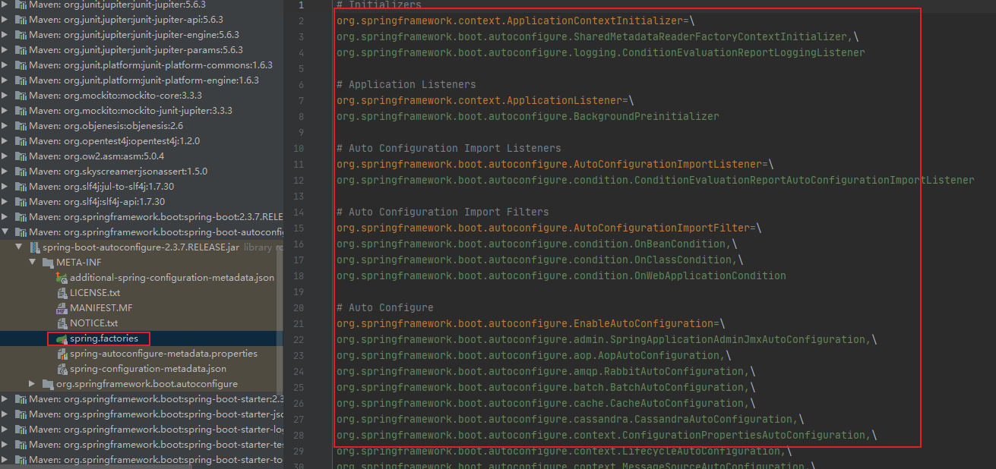This screenshot has width=996, height=469.
Task: Expand the Maven: org.slf4j:slf4j-api:1.7.30 entry
Action: tap(6, 186)
